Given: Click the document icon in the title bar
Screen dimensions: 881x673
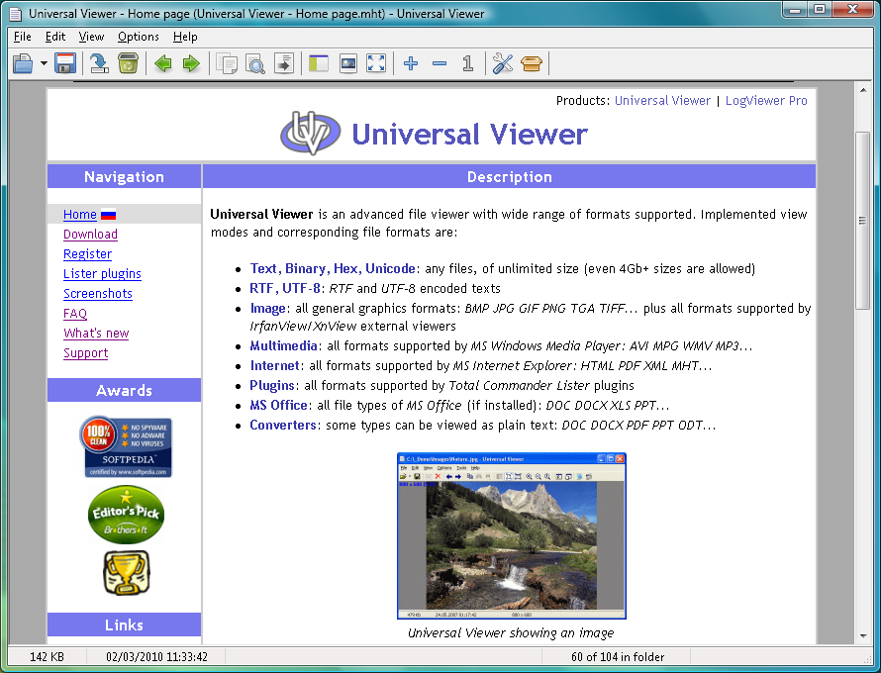Looking at the screenshot, I should (x=16, y=14).
